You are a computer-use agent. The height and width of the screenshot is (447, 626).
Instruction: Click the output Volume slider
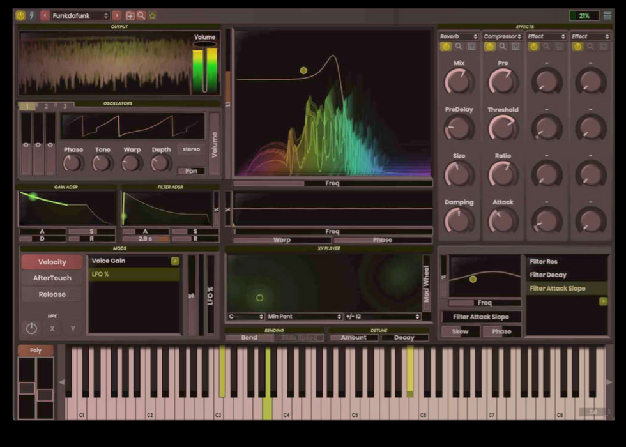[204, 67]
